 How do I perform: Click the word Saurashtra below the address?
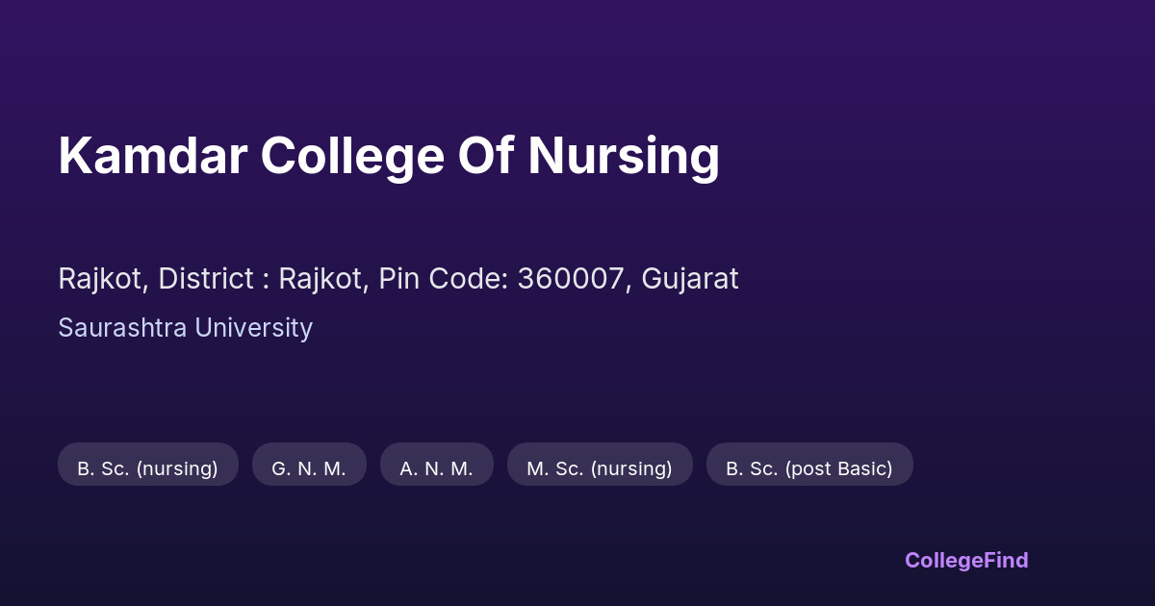click(122, 328)
